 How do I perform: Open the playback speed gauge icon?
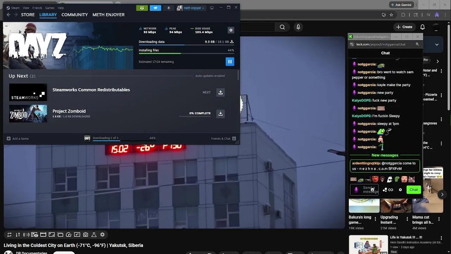click(69, 235)
